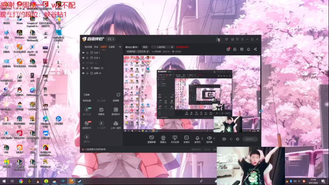Toggle lock on 全屏 20 layer
Screen dimensions: 329x185
87,73
